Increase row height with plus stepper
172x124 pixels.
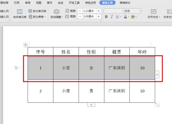98,11
